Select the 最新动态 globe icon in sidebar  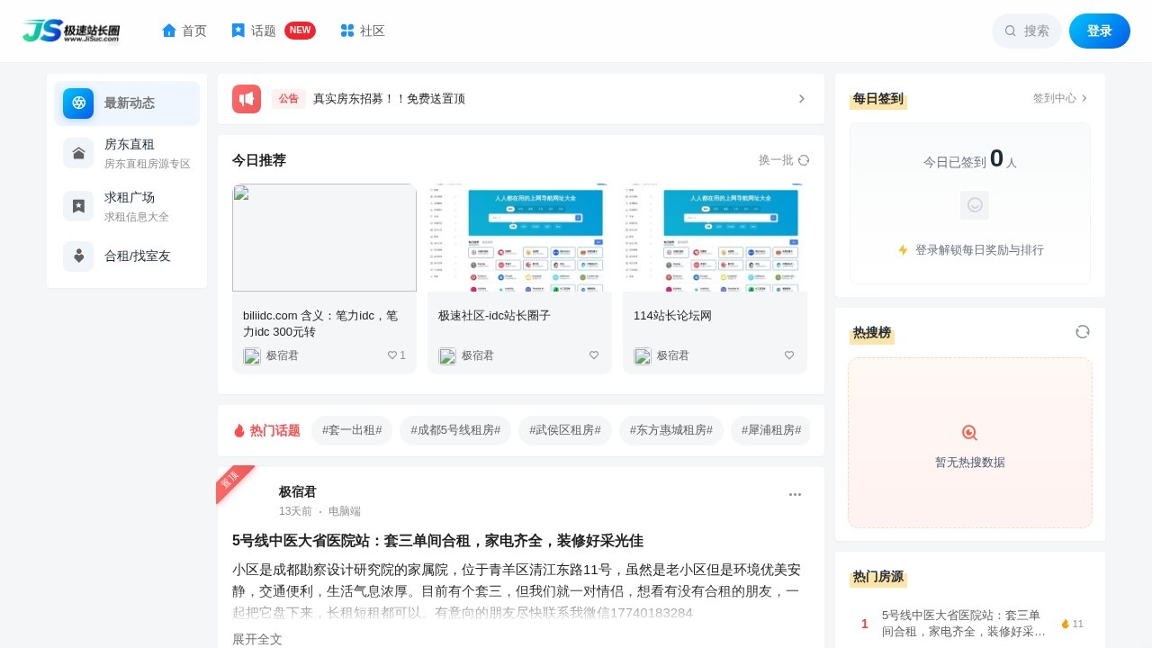(78, 103)
